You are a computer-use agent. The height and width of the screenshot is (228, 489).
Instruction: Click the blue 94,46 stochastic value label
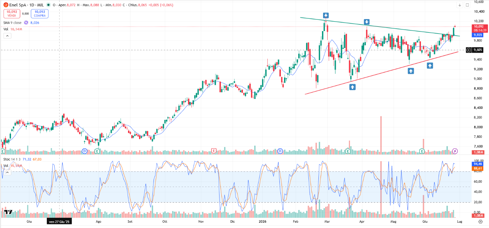pyautogui.click(x=478, y=164)
